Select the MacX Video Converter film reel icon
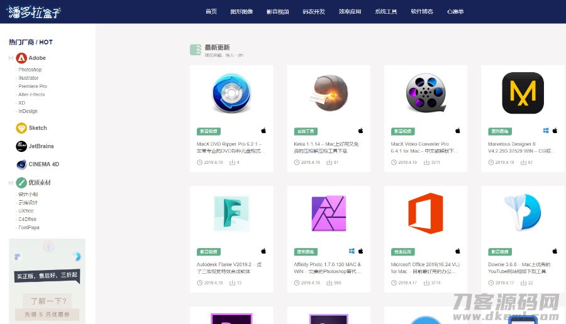The image size is (566, 324). pyautogui.click(x=425, y=93)
